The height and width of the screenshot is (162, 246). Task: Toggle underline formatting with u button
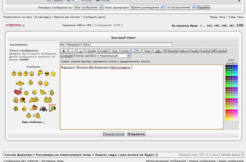point(81,51)
